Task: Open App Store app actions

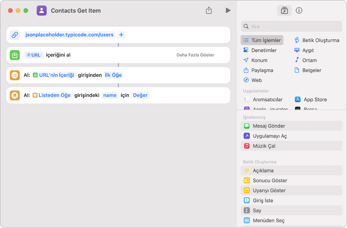Action: pyautogui.click(x=311, y=99)
